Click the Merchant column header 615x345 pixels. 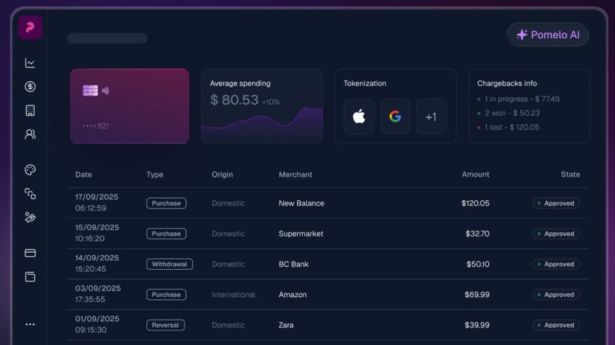pos(295,174)
